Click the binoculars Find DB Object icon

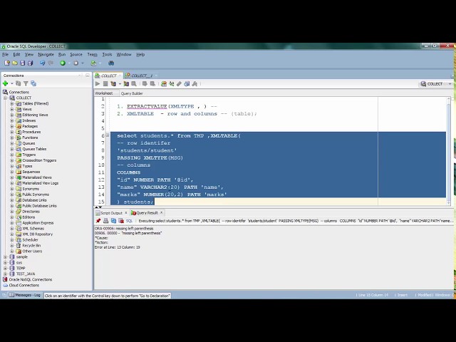(111, 63)
